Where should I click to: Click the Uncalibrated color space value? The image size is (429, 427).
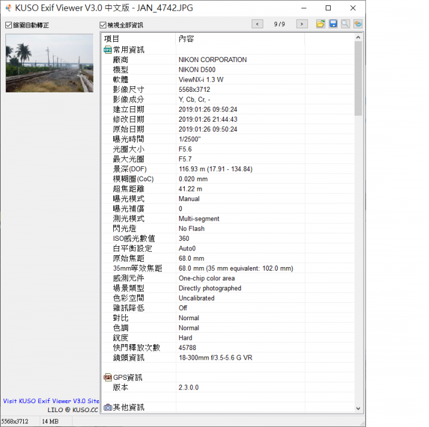tap(197, 298)
